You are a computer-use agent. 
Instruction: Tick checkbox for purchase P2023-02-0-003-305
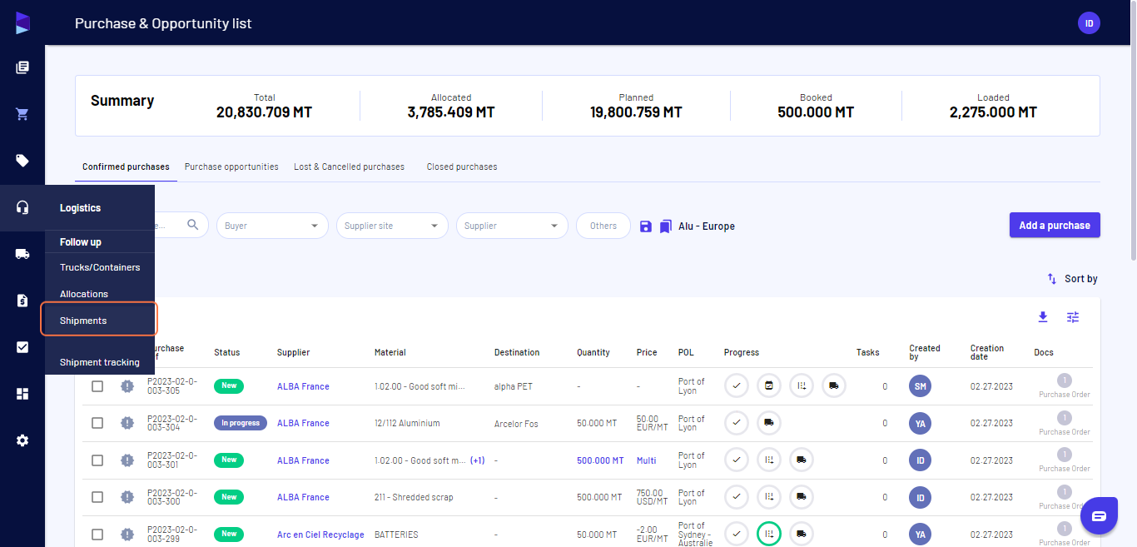[x=97, y=386]
